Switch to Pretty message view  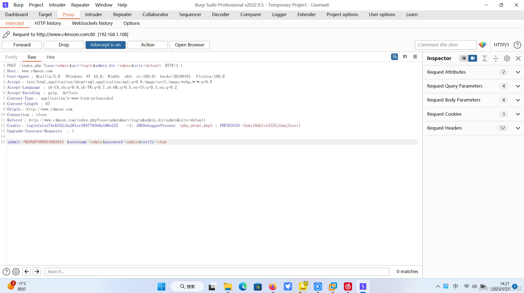tap(11, 57)
